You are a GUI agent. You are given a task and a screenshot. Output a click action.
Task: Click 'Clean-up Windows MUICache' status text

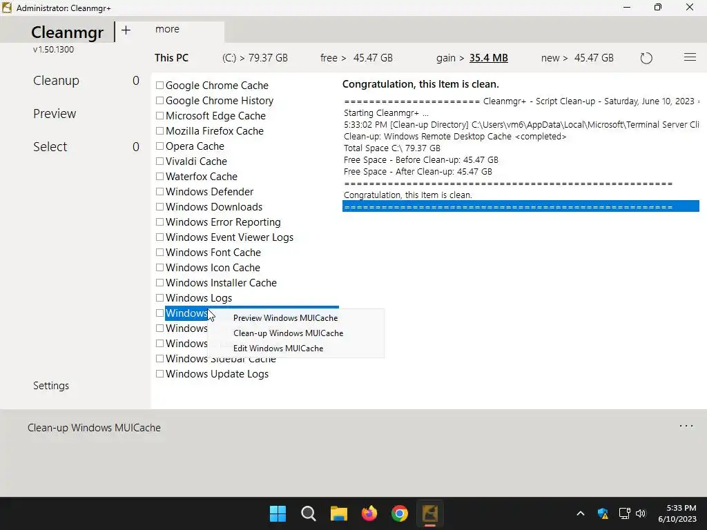[x=94, y=428]
